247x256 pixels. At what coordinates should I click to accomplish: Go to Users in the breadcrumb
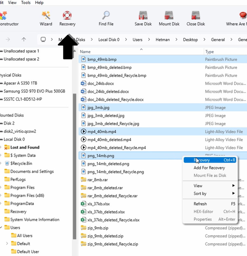[138, 40]
